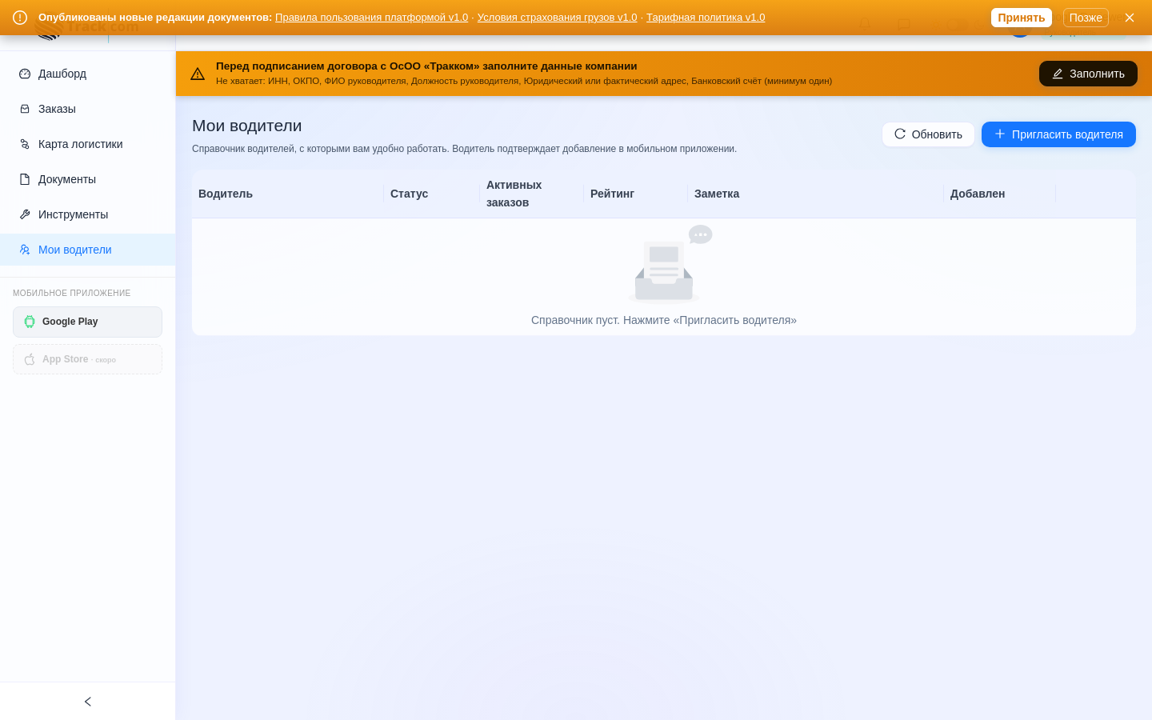Open Карта логистики from the sidebar
This screenshot has width=1152, height=720.
(x=88, y=144)
